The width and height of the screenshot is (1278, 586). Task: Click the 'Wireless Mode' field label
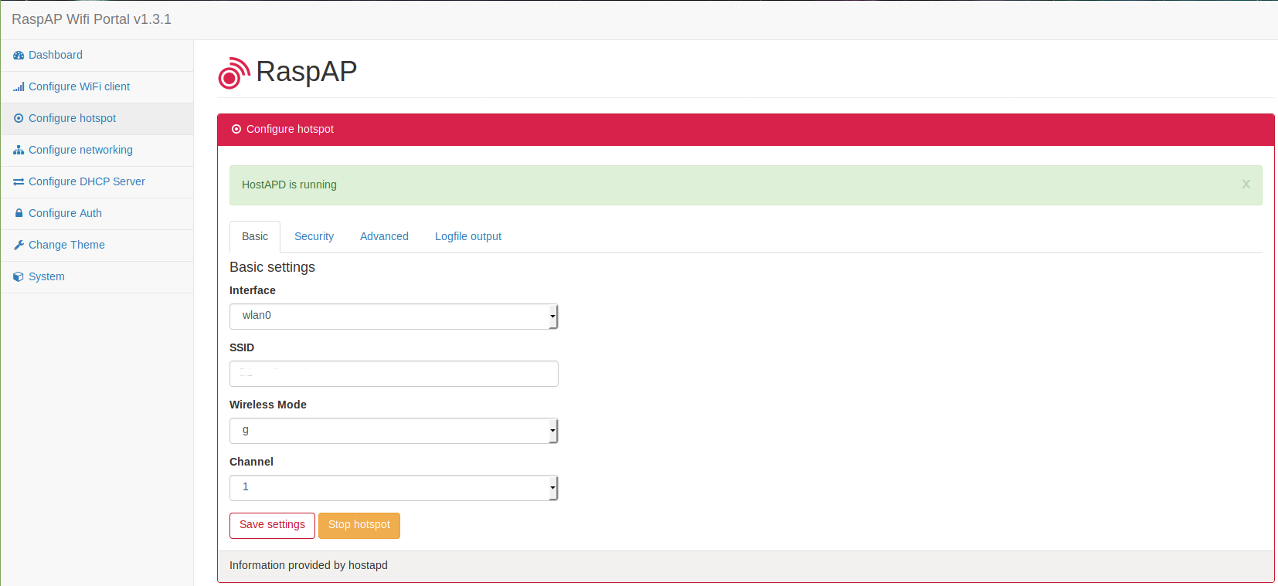click(x=268, y=405)
